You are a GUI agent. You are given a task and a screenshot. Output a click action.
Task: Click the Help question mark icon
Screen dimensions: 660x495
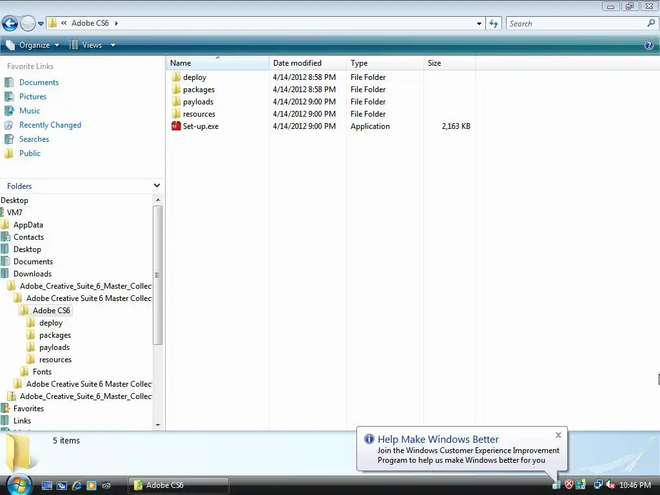point(648,45)
